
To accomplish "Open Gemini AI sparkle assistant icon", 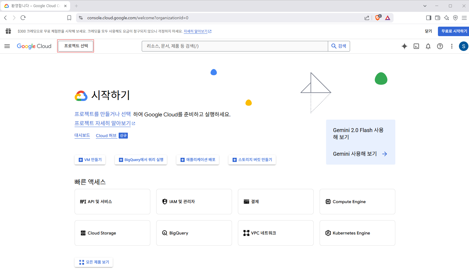I will [x=404, y=46].
